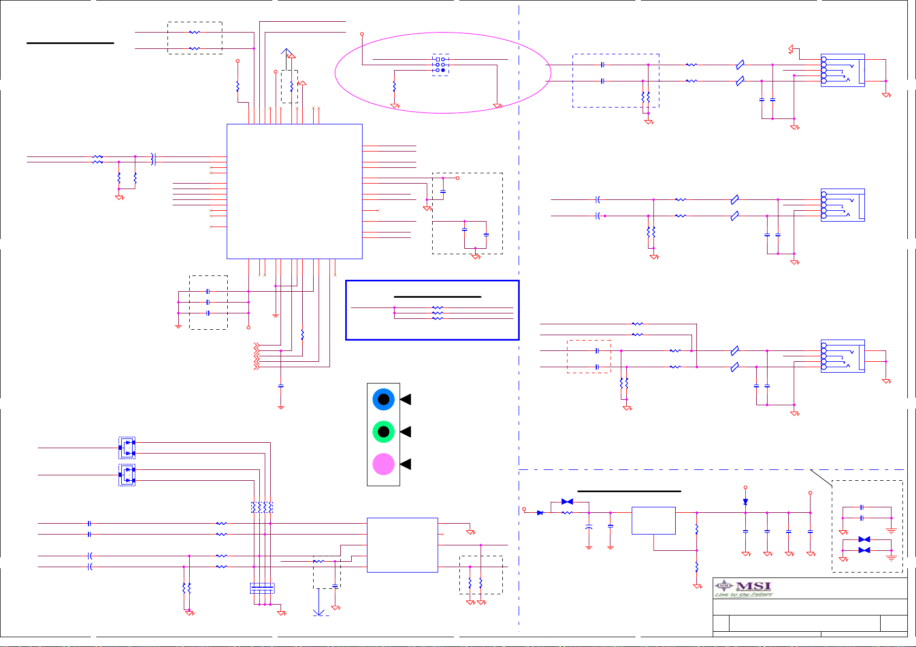The width and height of the screenshot is (916, 647).
Task: Select the blue regulator box near the bottom right
Action: (653, 521)
